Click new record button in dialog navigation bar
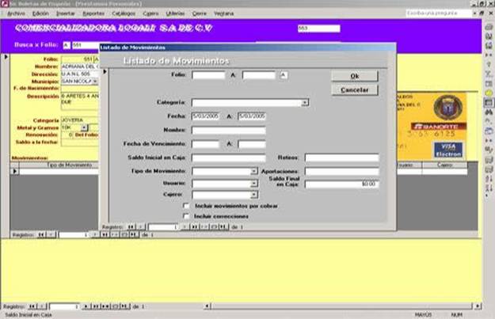The height and width of the screenshot is (319, 495). pos(204,227)
